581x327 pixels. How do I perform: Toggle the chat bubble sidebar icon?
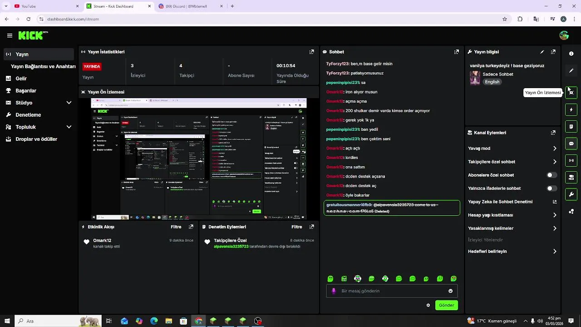(571, 144)
